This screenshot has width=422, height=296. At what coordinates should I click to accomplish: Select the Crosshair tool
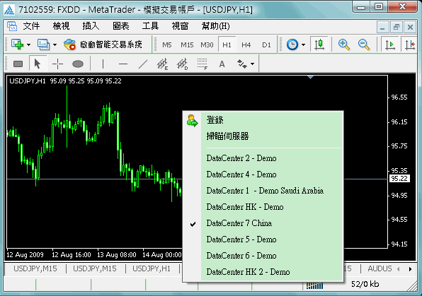(57, 64)
